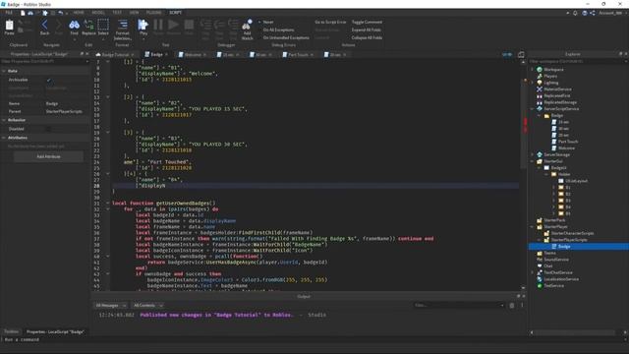
Task: Click Expand All Folds
Action: [367, 29]
